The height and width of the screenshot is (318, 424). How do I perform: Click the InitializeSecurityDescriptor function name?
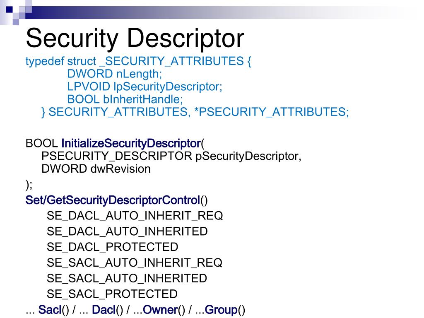pyautogui.click(x=131, y=143)
